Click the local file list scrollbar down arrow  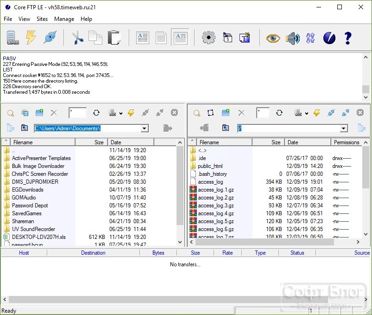click(180, 242)
